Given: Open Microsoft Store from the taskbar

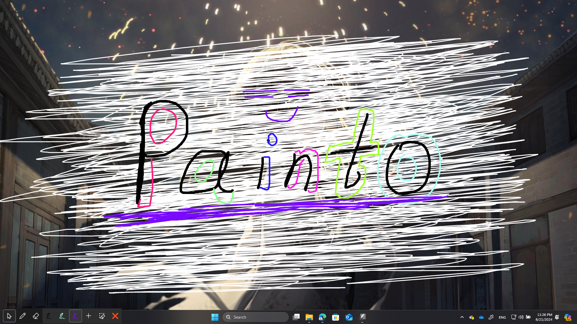Looking at the screenshot, I should click(x=335, y=317).
